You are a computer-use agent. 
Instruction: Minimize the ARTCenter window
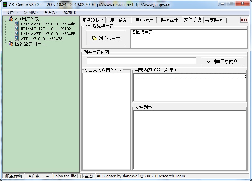coord(223,3)
